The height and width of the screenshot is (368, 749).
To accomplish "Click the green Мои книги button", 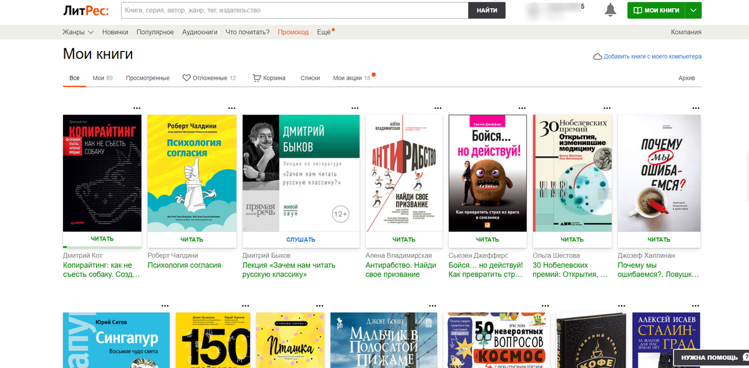I will point(657,11).
